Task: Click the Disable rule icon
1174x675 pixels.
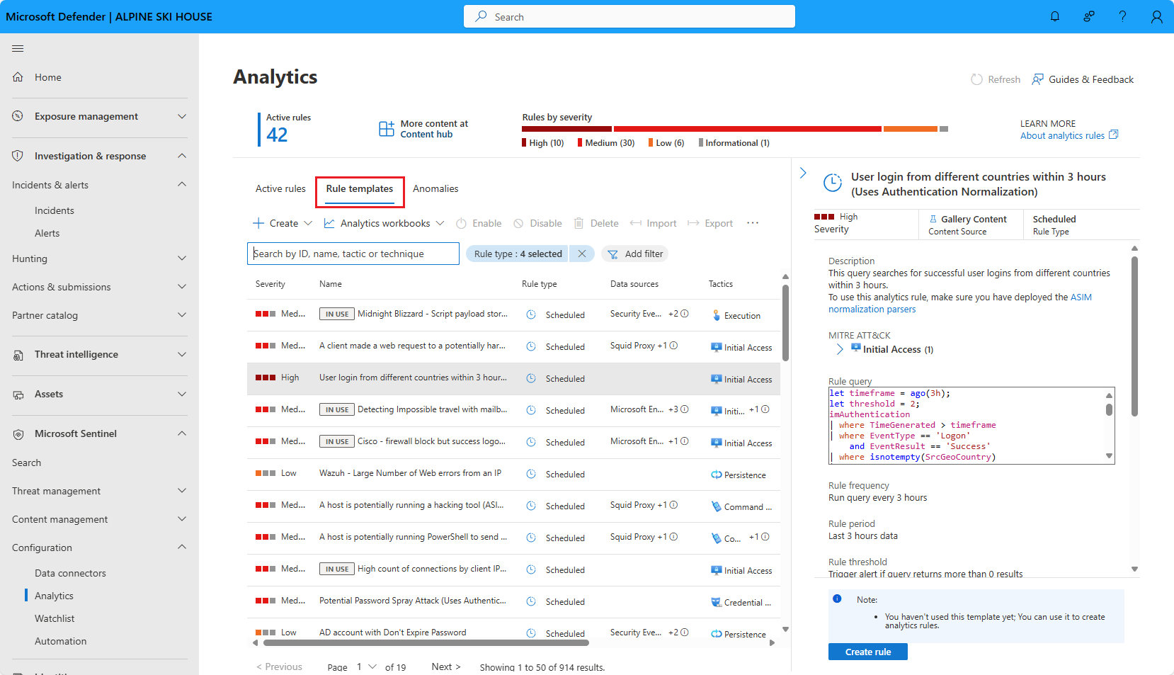Action: (x=518, y=223)
